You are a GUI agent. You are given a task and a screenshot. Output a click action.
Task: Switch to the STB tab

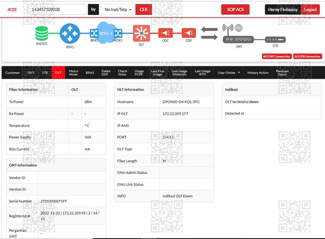pyautogui.click(x=45, y=73)
